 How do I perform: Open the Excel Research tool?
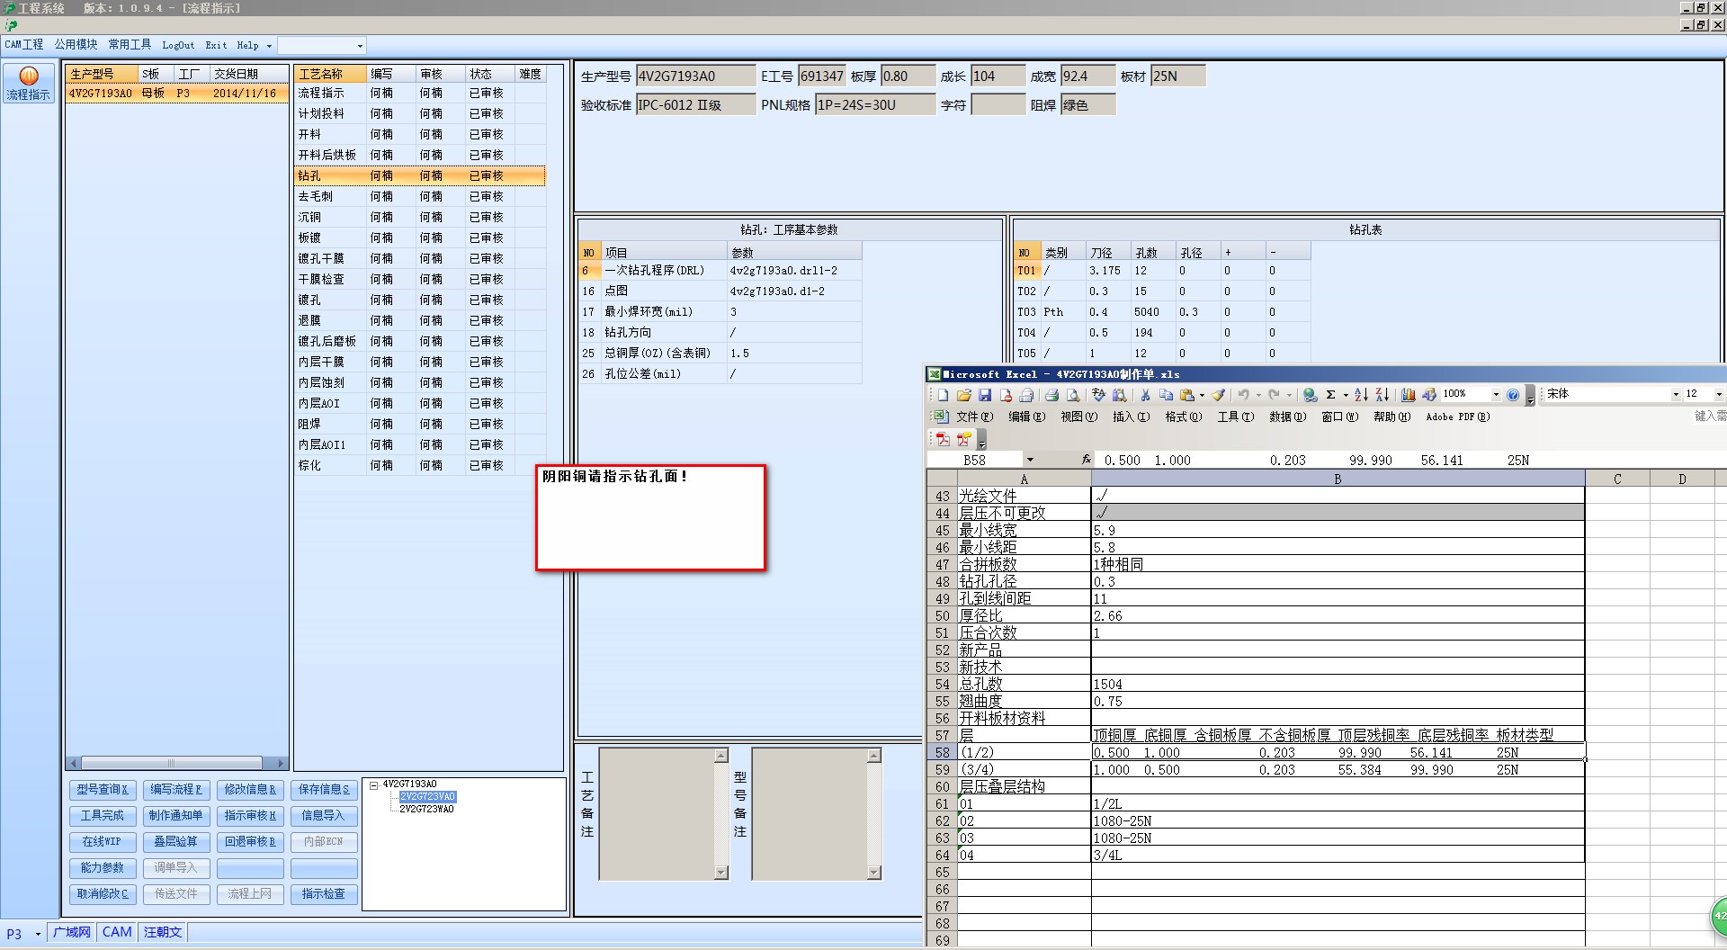1119,395
